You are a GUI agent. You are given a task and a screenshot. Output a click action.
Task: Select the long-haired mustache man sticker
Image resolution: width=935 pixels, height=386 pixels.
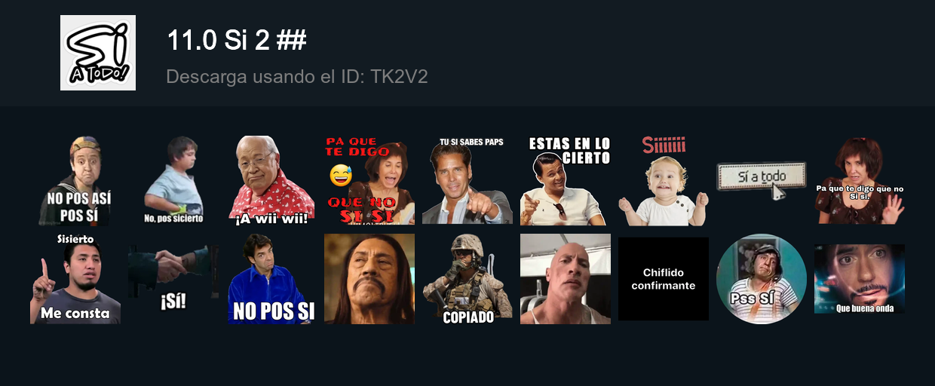[x=369, y=279]
